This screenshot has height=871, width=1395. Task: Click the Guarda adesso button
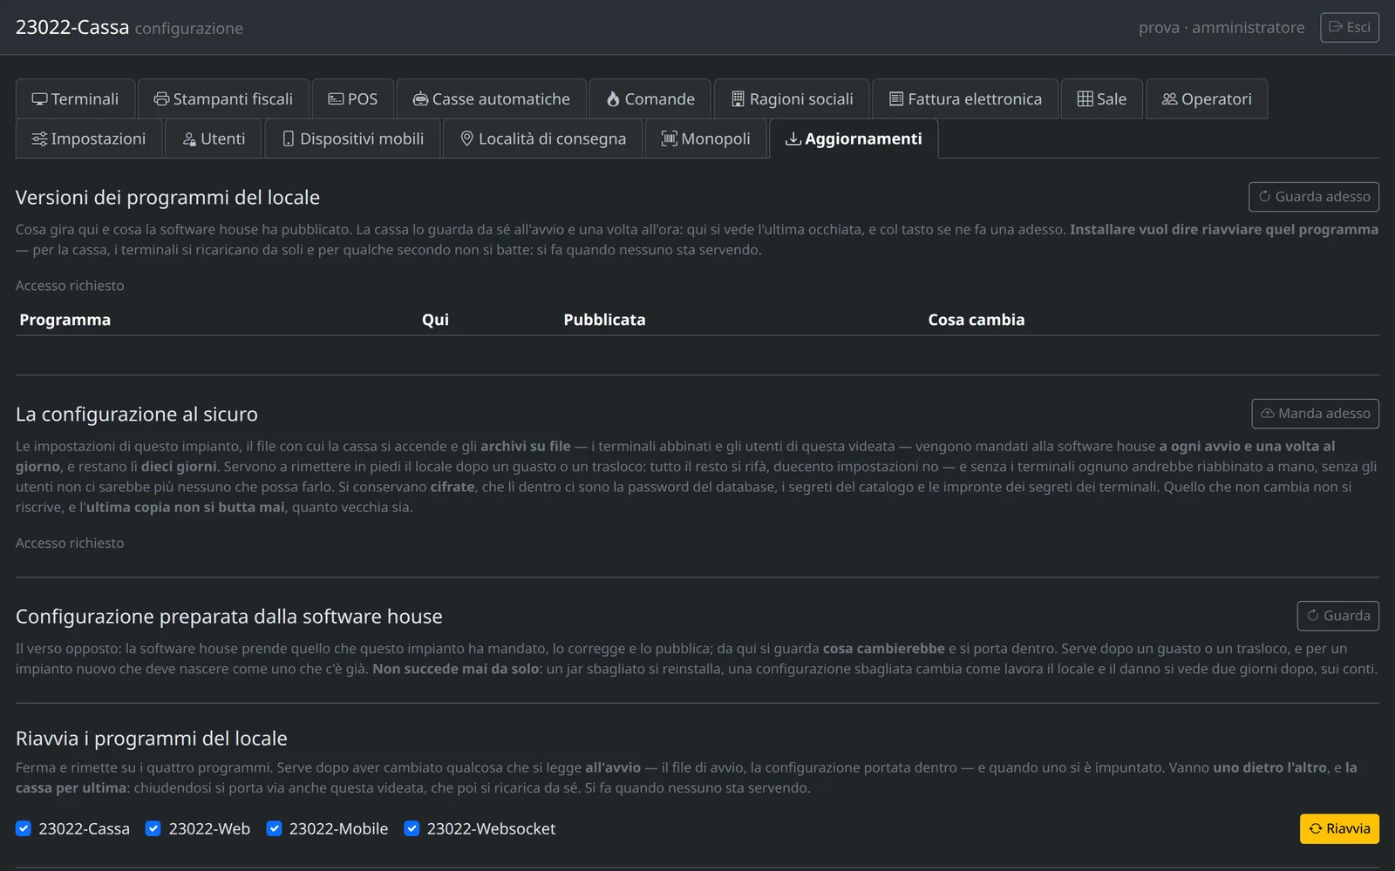[x=1314, y=197]
